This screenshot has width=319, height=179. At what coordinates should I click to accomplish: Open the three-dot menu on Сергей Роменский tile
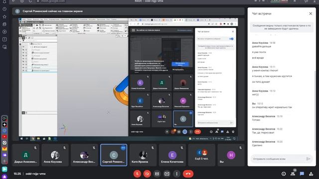coord(123,148)
